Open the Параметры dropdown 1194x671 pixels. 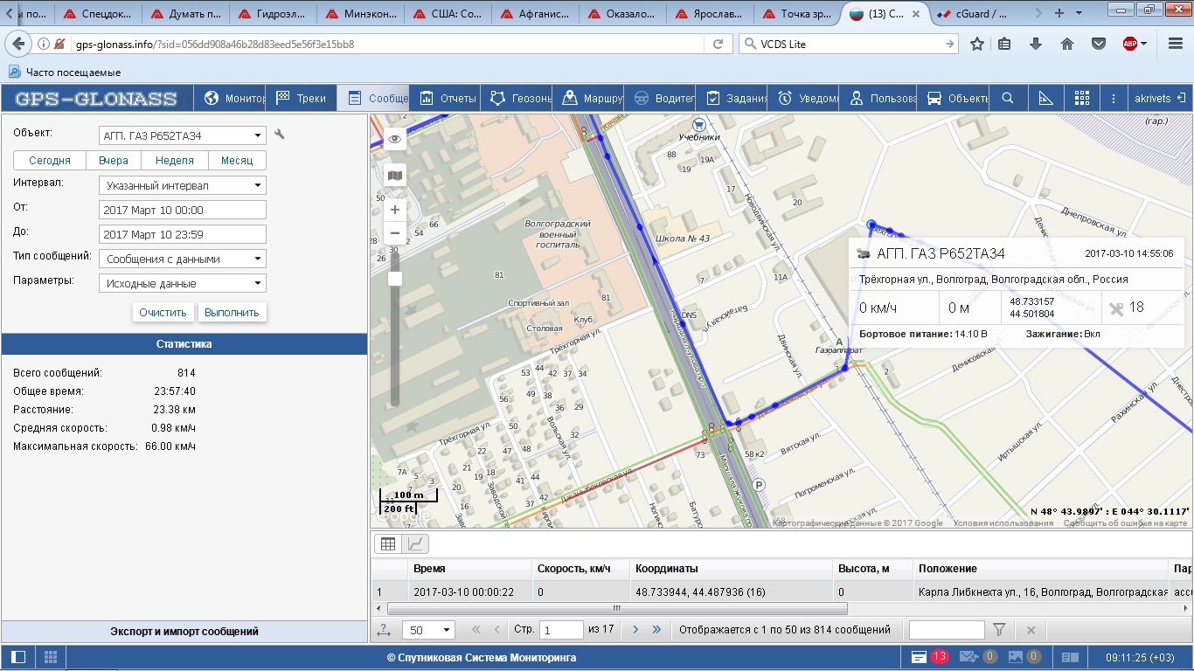182,283
